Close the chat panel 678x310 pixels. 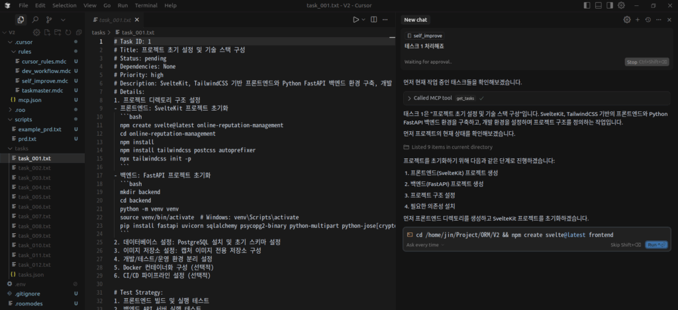coord(669,19)
